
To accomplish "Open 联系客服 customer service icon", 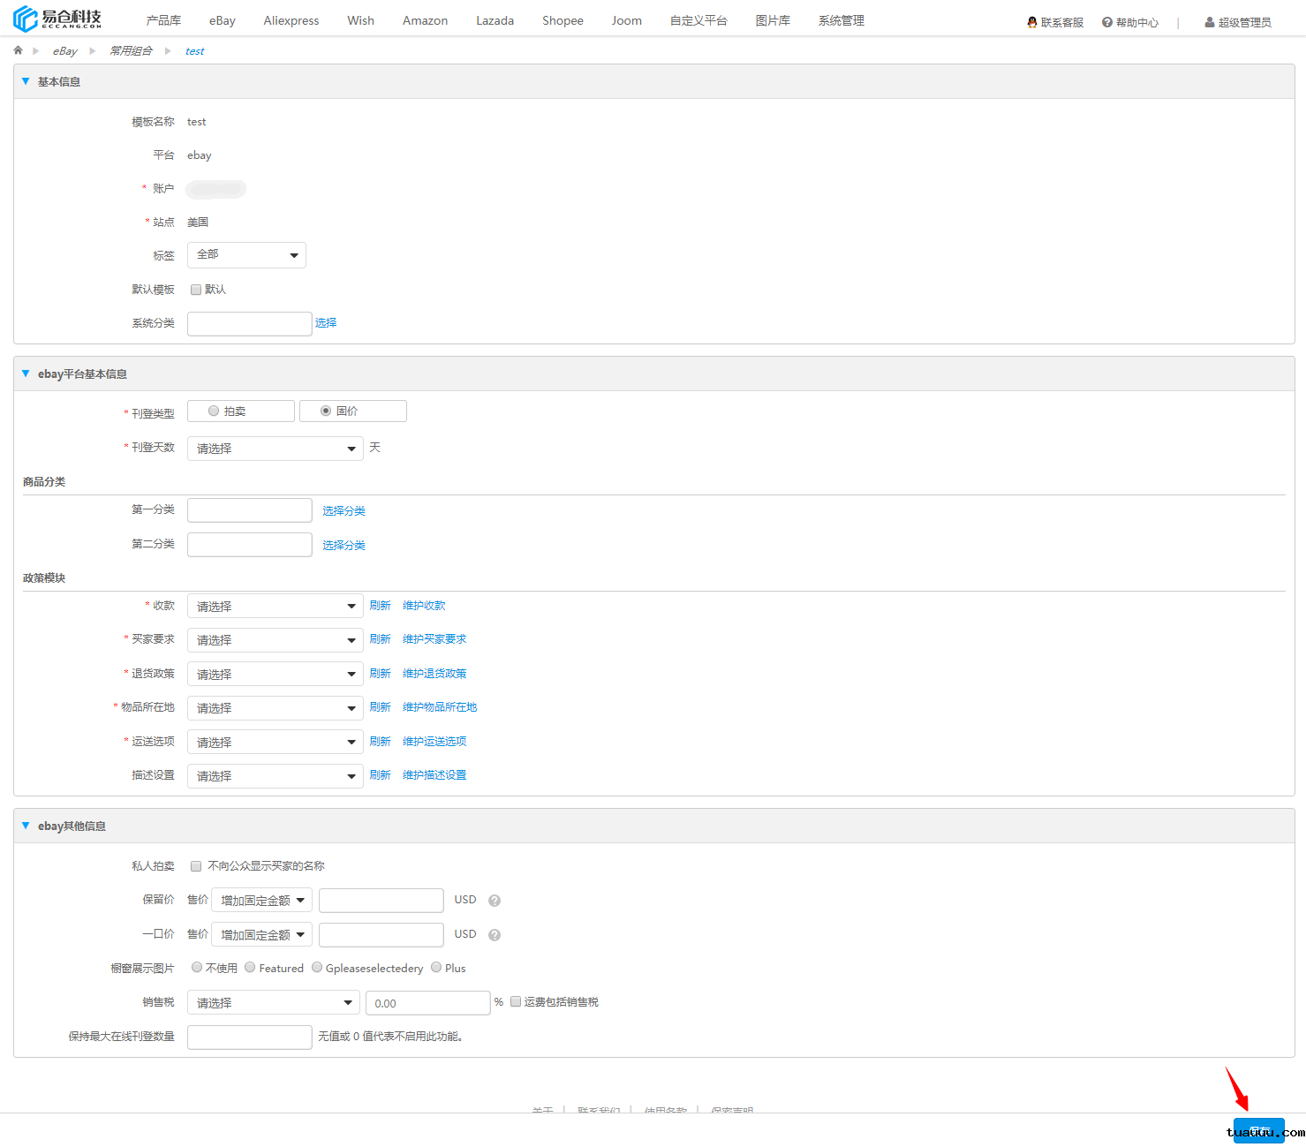I will (1031, 22).
